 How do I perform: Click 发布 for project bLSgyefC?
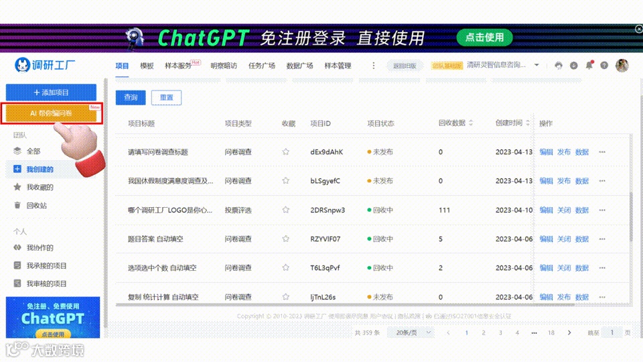pyautogui.click(x=564, y=180)
